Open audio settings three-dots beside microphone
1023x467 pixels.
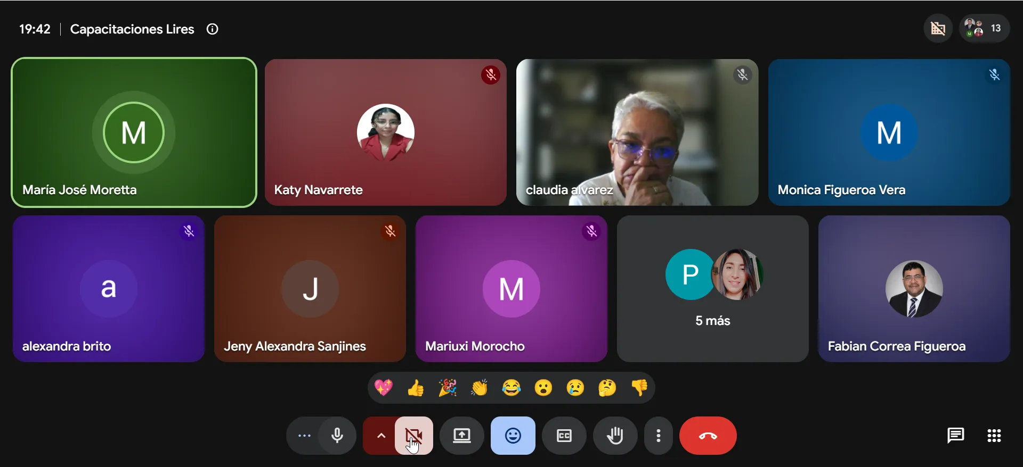pos(304,436)
